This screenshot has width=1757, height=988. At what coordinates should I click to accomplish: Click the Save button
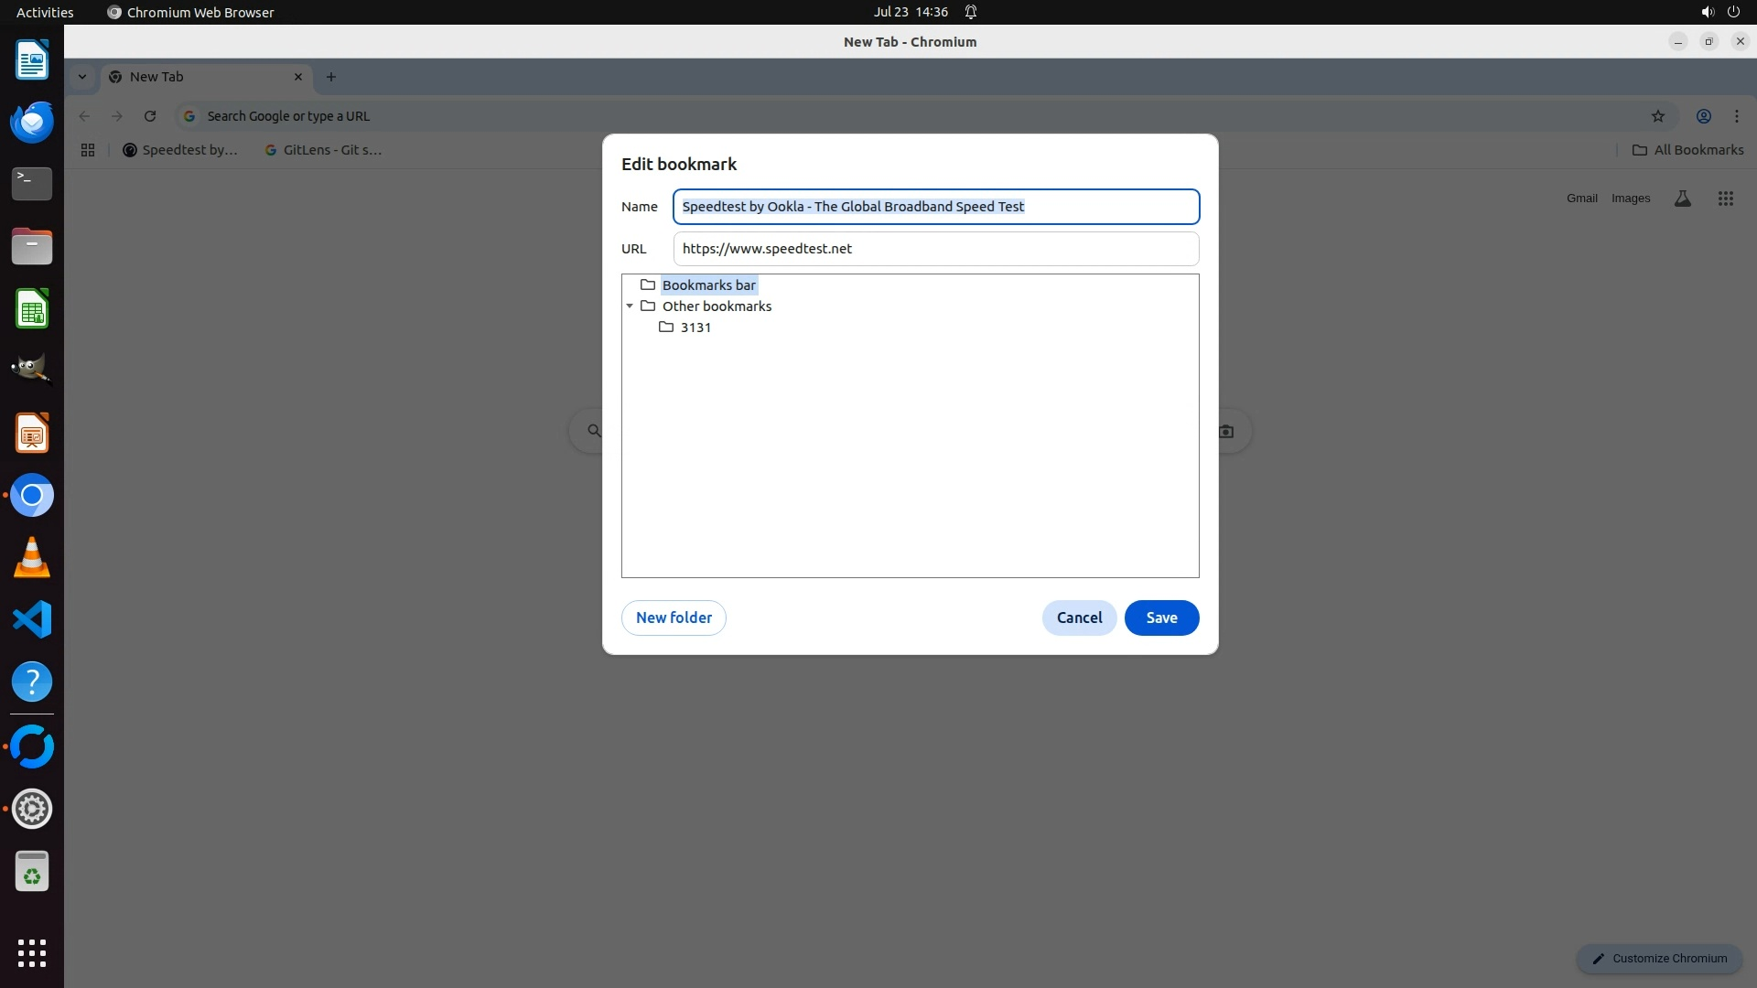[1160, 617]
